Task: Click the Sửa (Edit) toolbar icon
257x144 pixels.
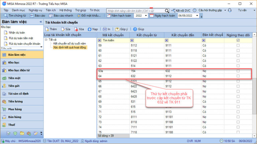Action: pos(63,29)
